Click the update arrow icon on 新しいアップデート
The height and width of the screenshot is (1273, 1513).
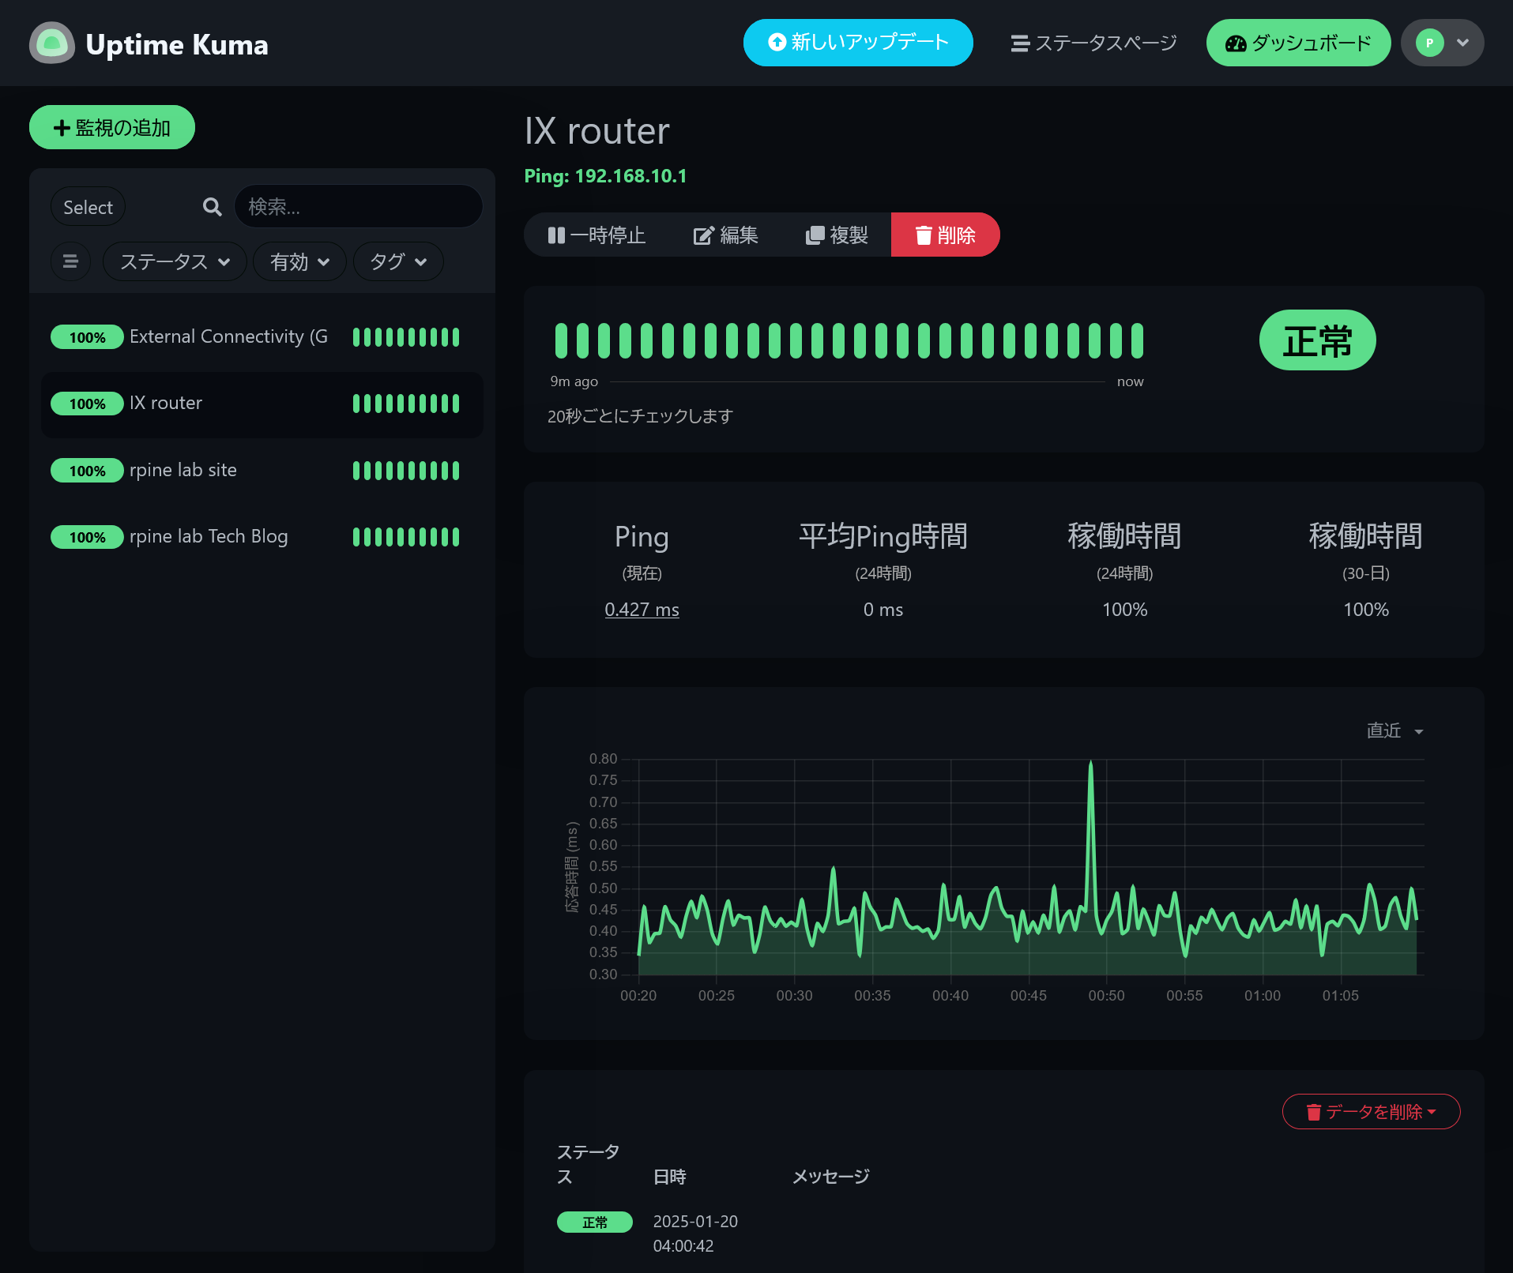775,42
